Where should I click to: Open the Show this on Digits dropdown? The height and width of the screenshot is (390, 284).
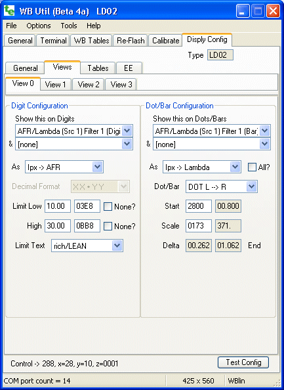pos(74,131)
